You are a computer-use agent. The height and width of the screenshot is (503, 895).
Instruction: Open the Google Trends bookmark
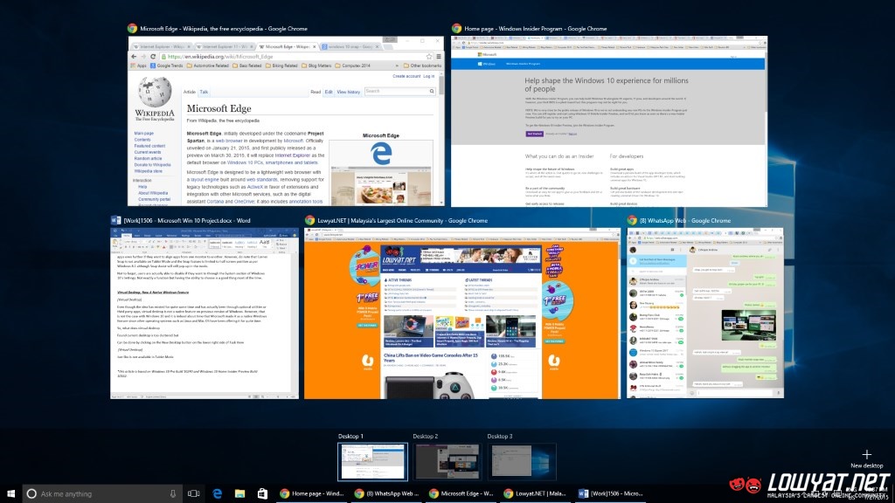point(167,65)
